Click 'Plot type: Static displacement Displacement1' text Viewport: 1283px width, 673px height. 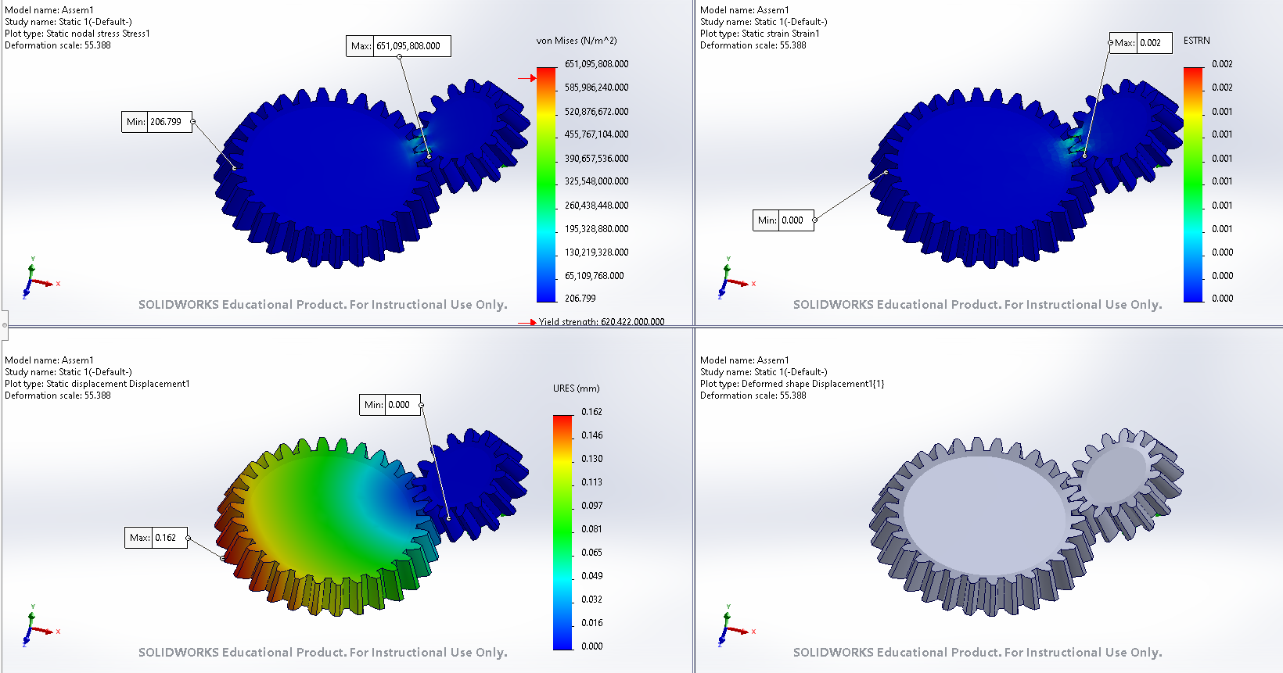pos(98,384)
